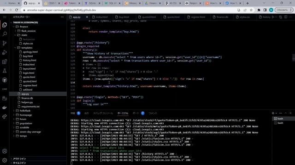295x165 pixels.
Task: Open the Source Control view
Action: coord(5,43)
